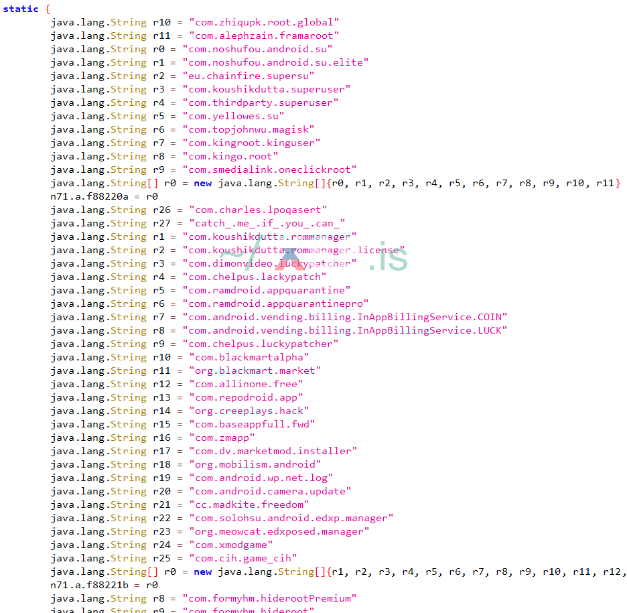Select the "com.chelpus.luckypatcher" string

(261, 344)
